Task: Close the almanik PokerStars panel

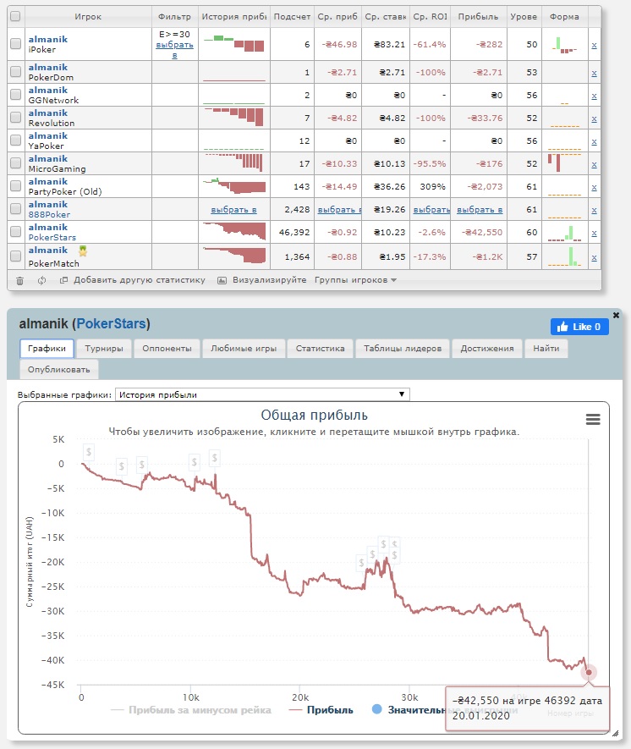Action: pyautogui.click(x=616, y=316)
